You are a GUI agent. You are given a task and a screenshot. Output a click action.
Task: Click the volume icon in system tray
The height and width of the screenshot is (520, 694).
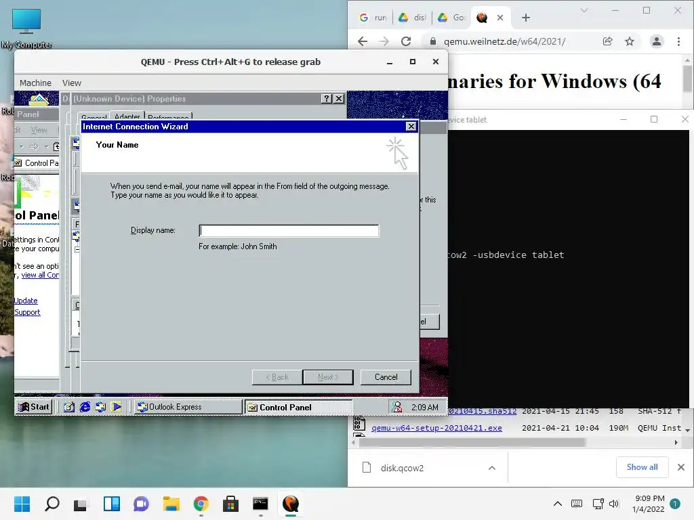[x=614, y=504]
